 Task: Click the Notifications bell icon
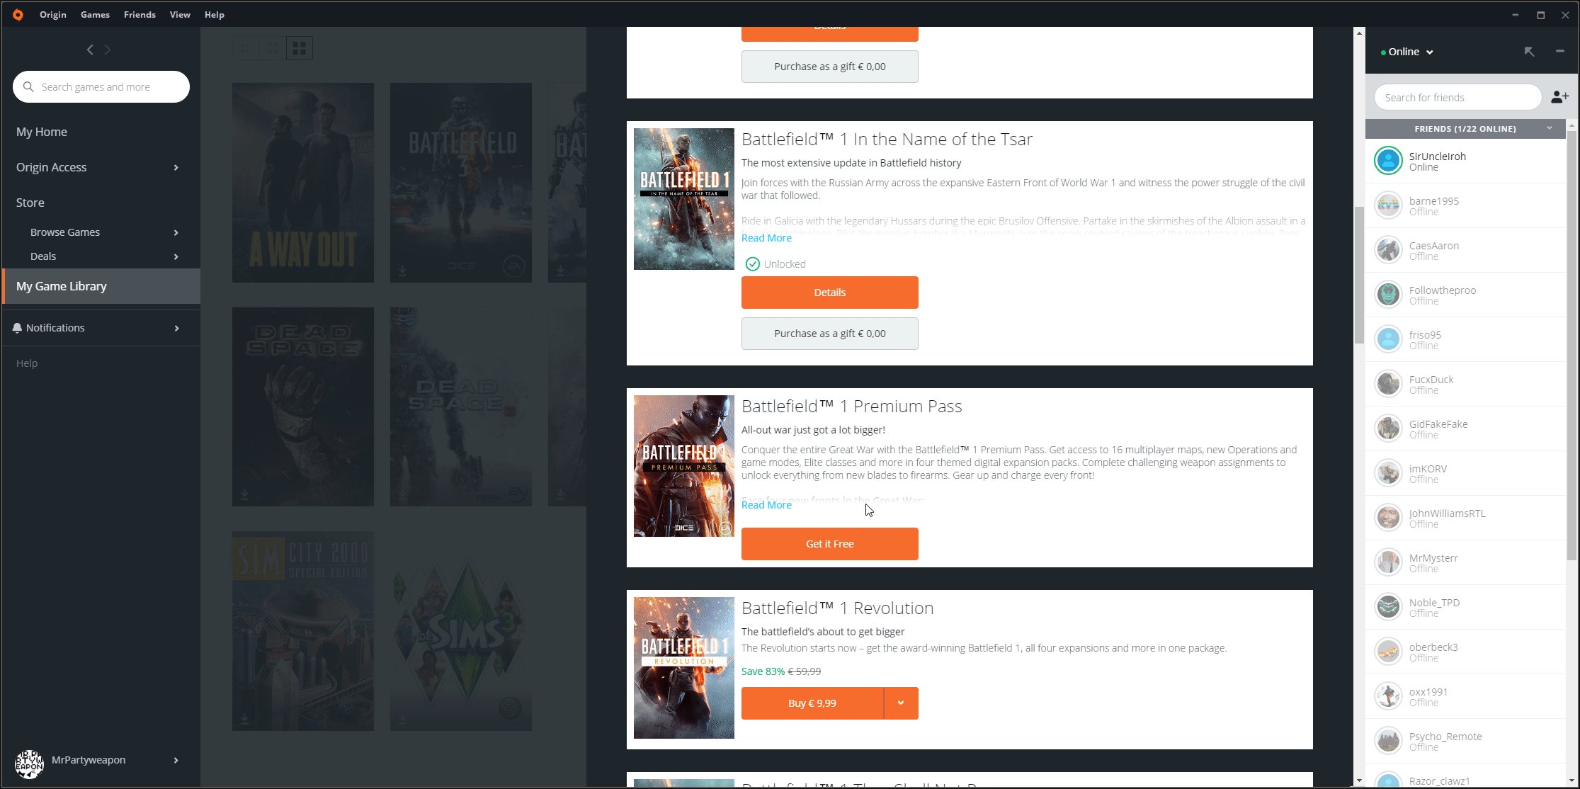(x=17, y=328)
